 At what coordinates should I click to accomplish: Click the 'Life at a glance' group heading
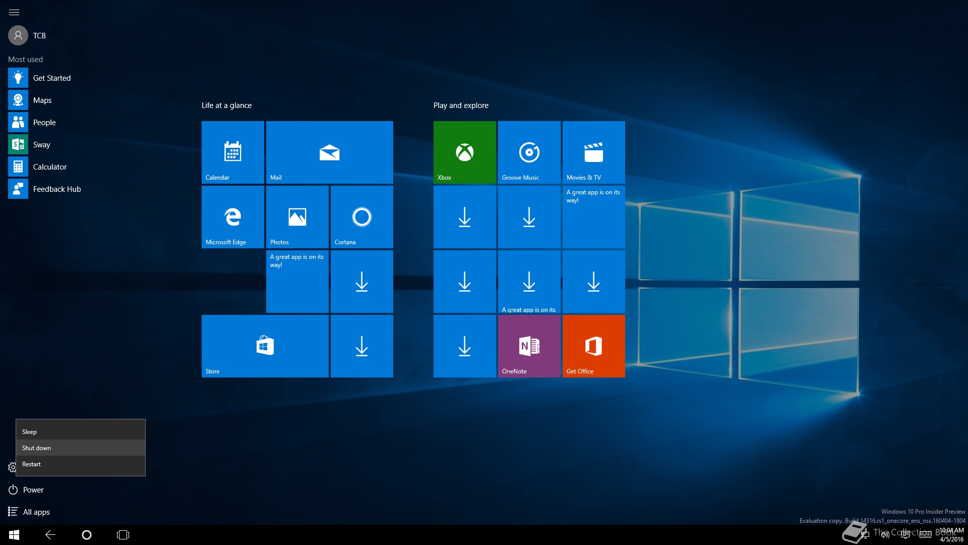[x=226, y=105]
